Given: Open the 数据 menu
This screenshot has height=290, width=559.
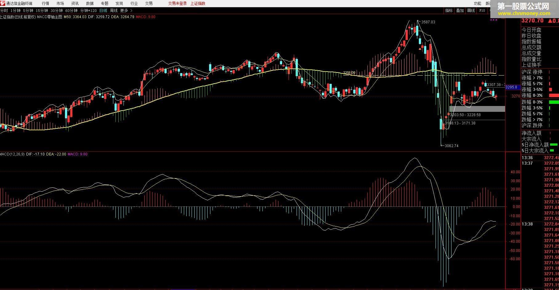Looking at the screenshot, I should 90,3.
